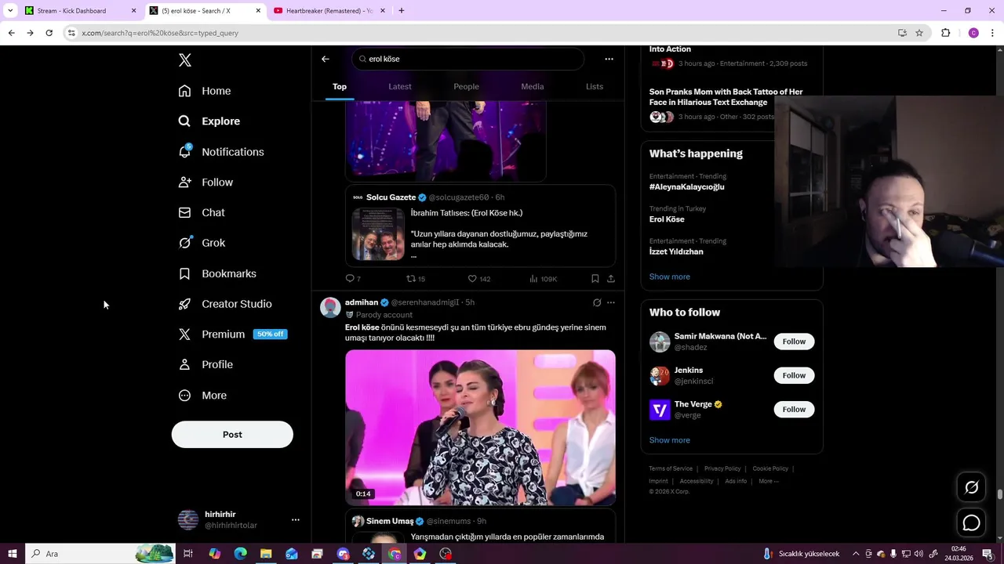This screenshot has width=1004, height=564.
Task: Follow The Verge
Action: point(794,410)
